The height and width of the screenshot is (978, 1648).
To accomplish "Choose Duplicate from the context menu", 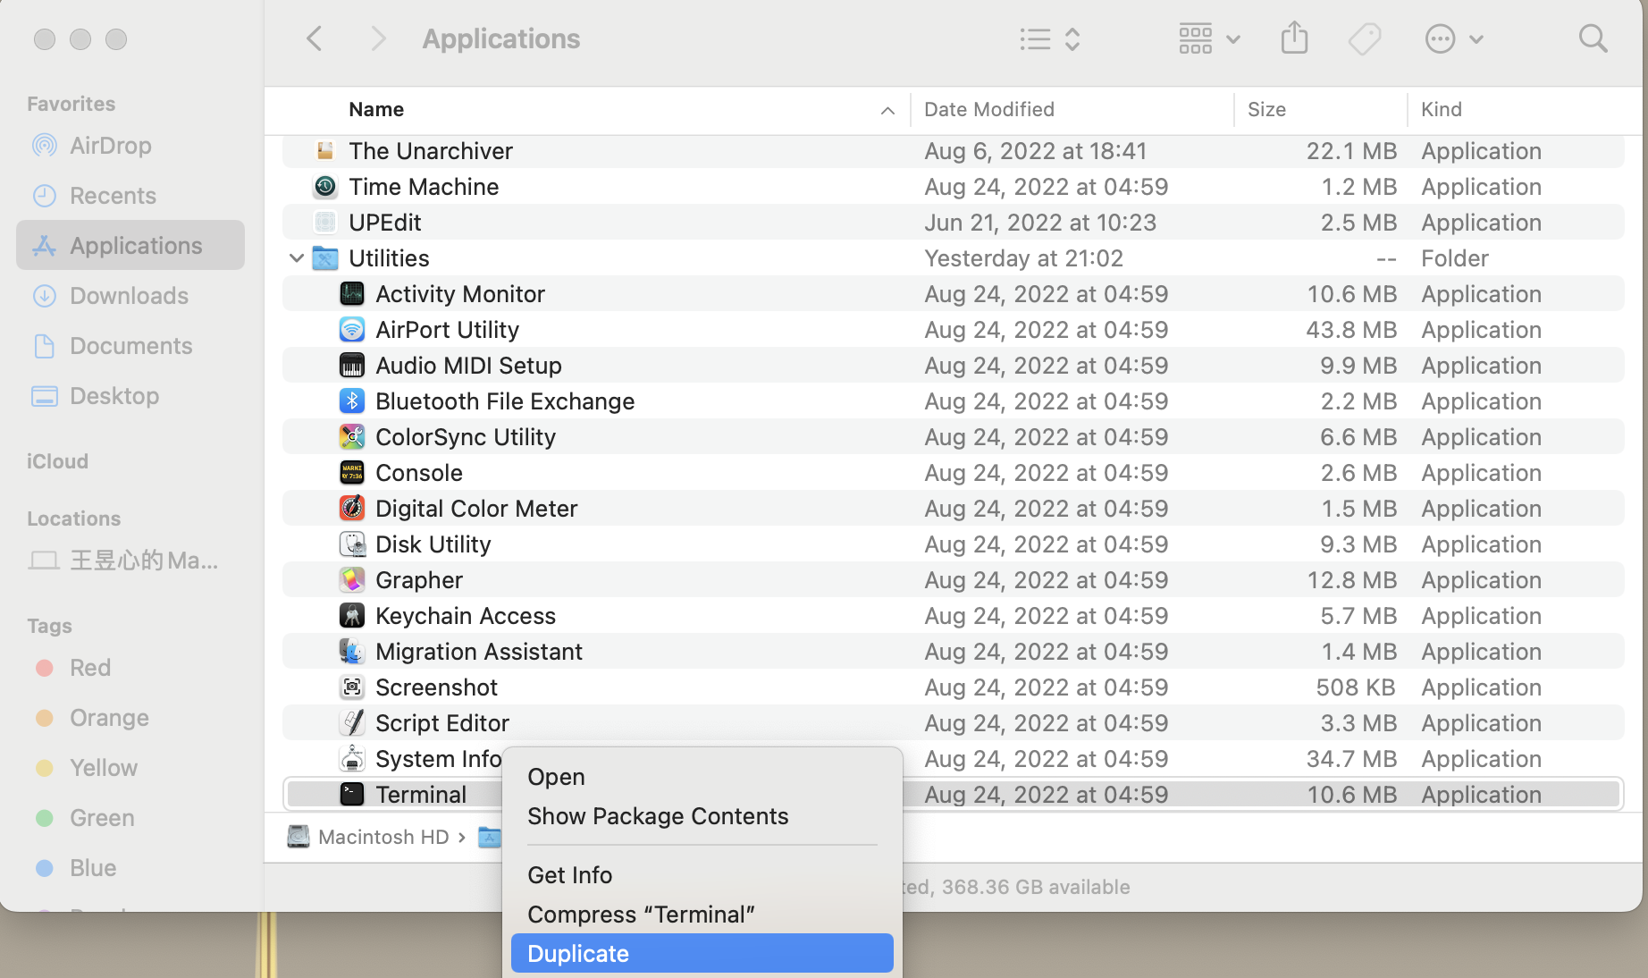I will [x=577, y=953].
